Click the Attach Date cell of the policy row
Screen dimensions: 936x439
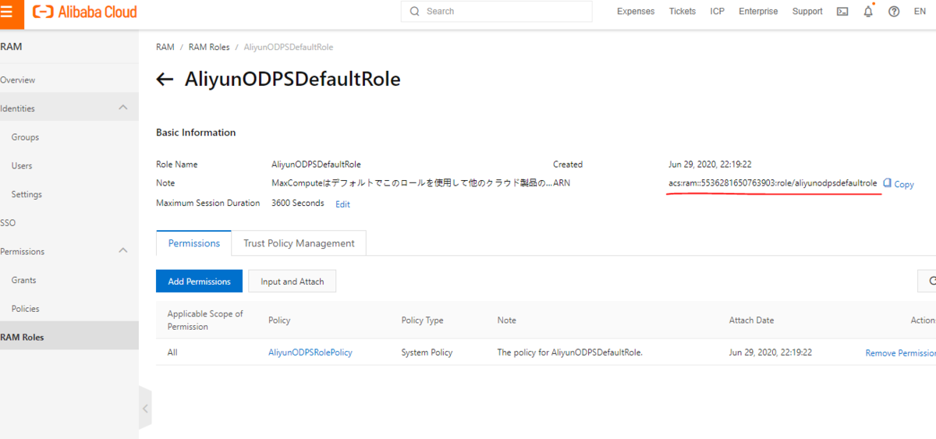coord(771,352)
